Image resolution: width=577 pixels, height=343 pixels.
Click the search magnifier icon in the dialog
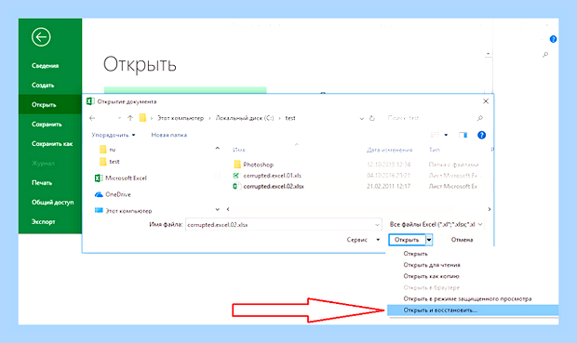480,118
